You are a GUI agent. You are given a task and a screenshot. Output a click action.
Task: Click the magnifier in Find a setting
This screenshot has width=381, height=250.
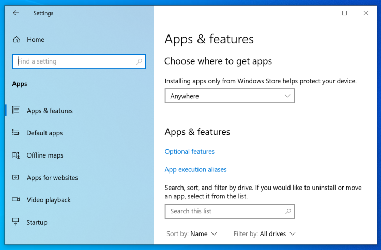pos(139,61)
